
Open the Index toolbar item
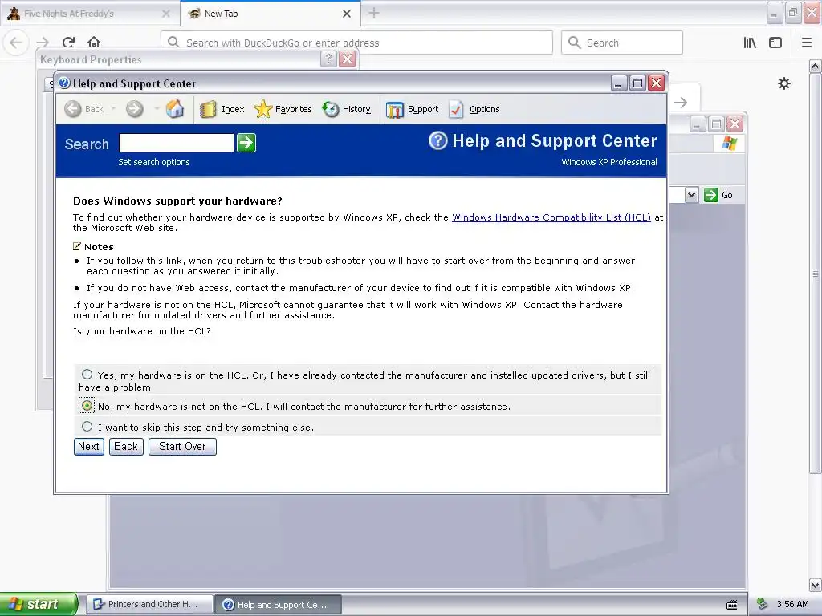point(222,109)
